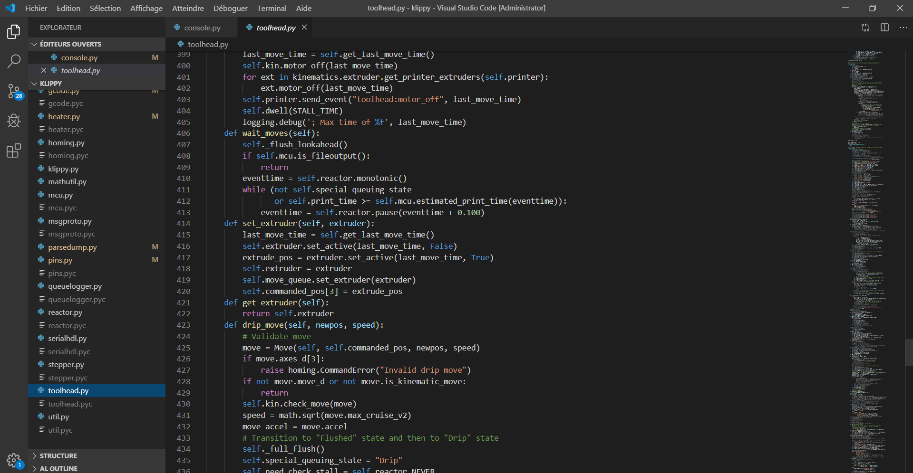Open mathutil.py in the file tree

(97, 182)
